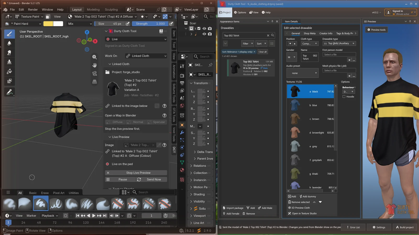Open the Work On Linked Cloth dropdown

pyautogui.click(x=145, y=56)
